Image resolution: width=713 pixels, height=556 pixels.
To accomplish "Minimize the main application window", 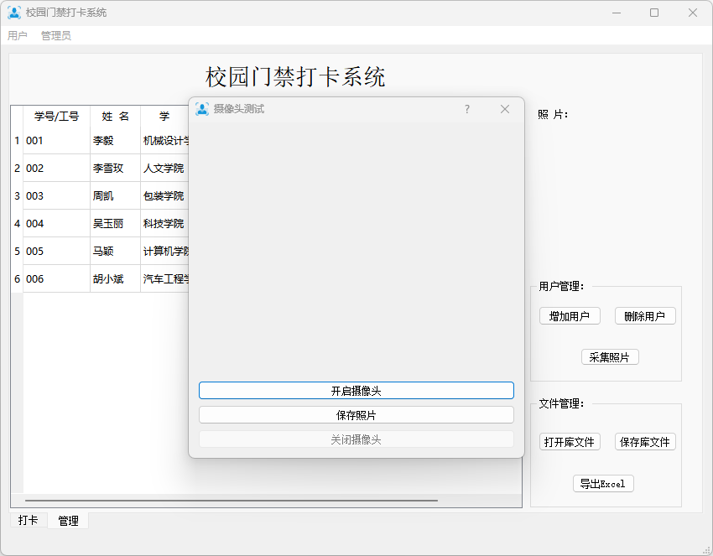I will 617,13.
